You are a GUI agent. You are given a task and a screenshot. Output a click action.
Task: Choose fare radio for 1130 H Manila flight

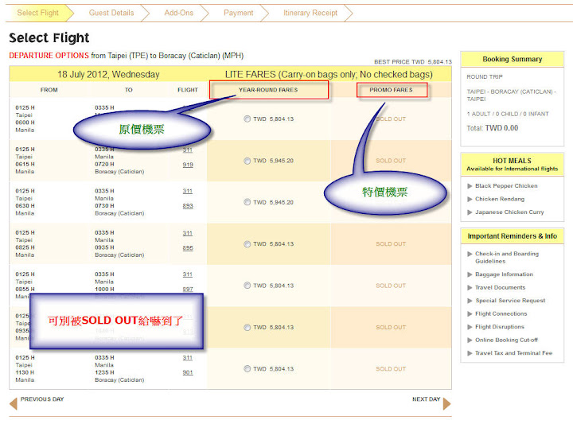click(248, 369)
